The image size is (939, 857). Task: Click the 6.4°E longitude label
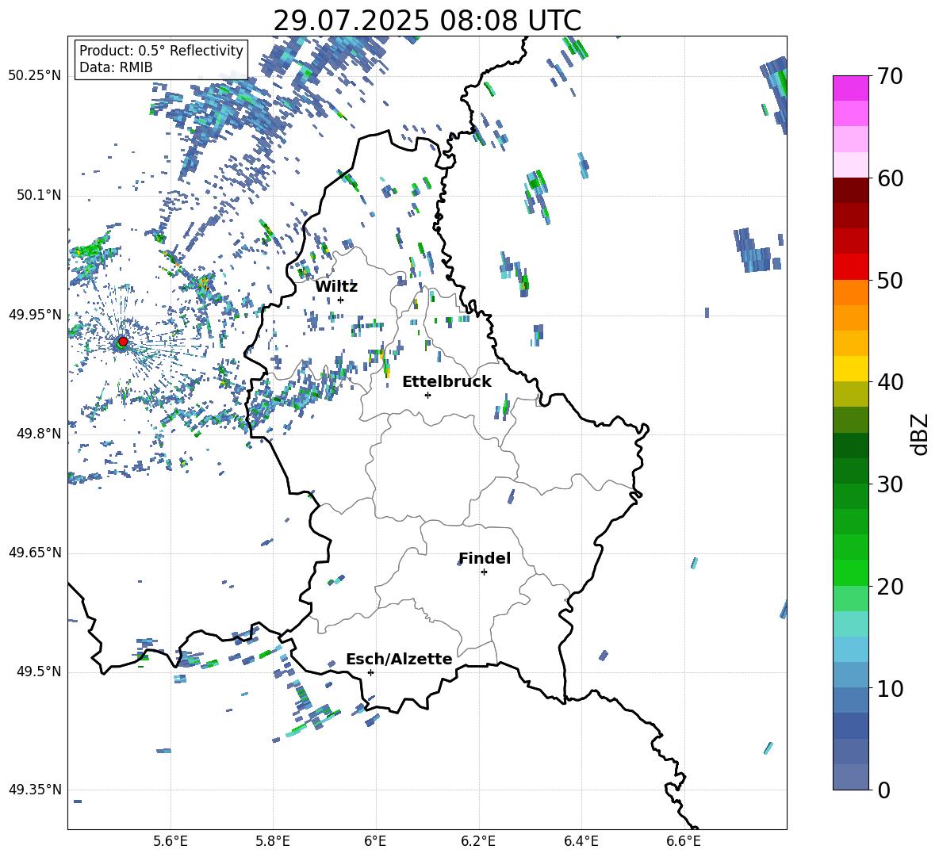[x=581, y=841]
